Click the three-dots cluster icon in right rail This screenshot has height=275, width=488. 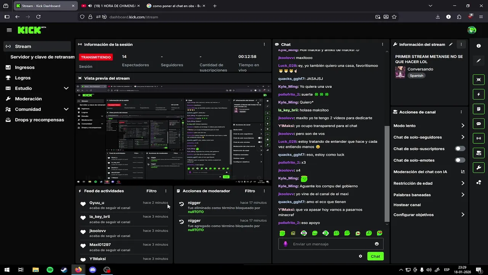point(478,183)
